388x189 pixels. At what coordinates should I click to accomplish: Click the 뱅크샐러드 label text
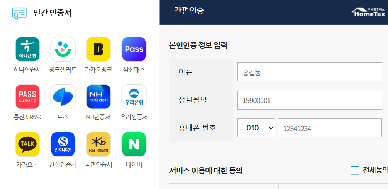(63, 70)
